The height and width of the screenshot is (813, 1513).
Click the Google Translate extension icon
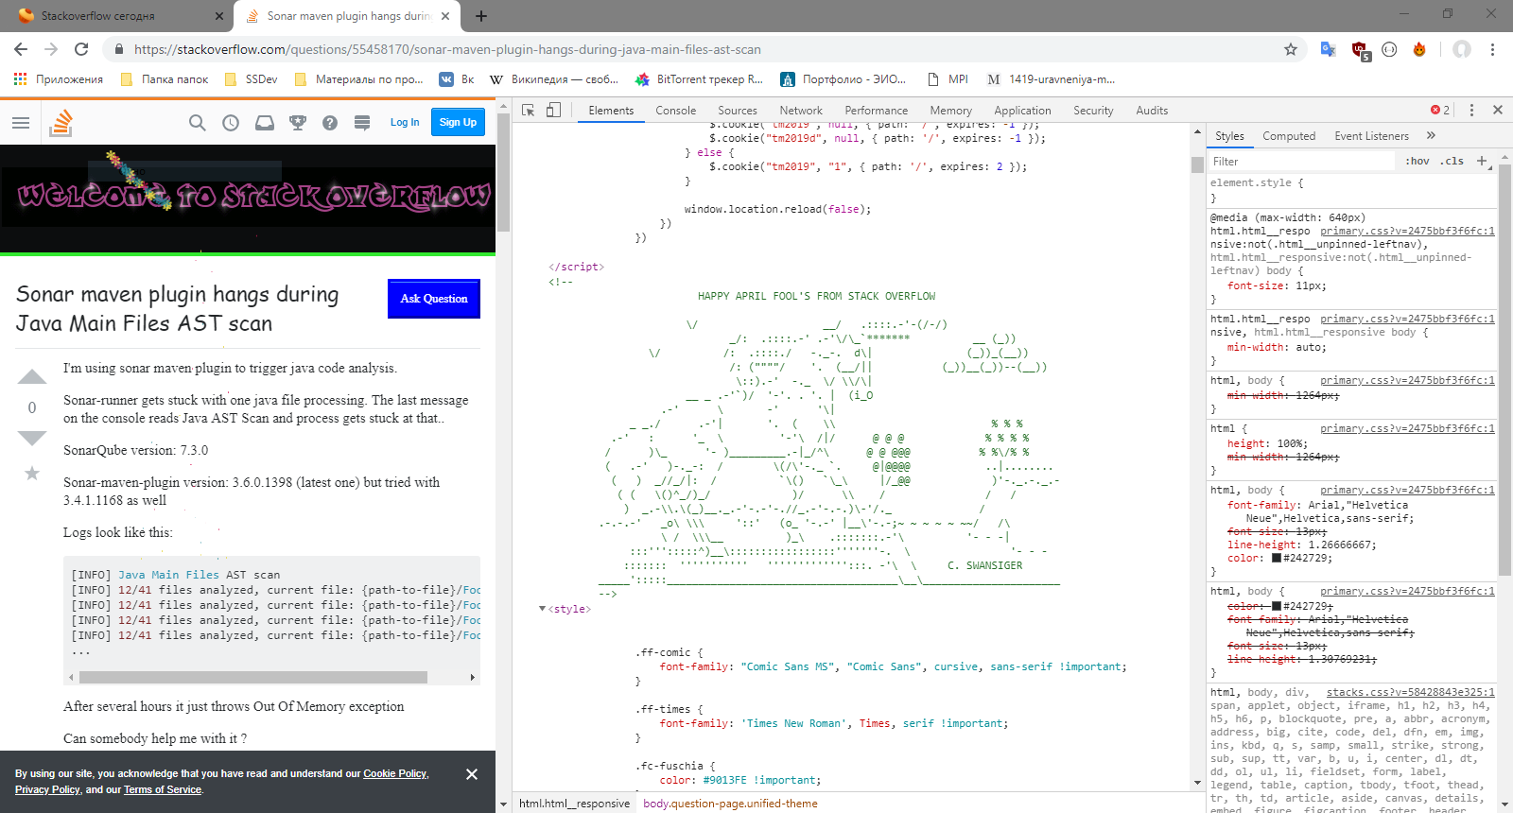pyautogui.click(x=1329, y=49)
